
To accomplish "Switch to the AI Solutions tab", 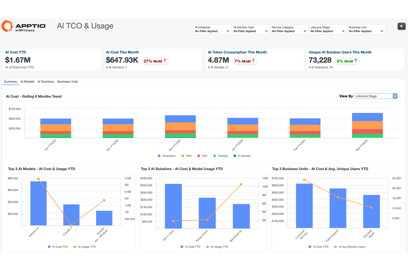I will pos(46,82).
